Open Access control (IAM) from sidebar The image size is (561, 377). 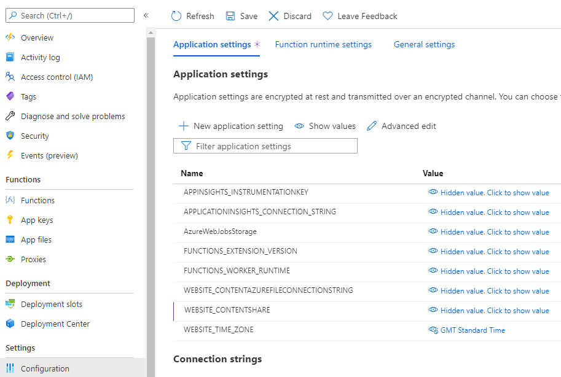(57, 77)
